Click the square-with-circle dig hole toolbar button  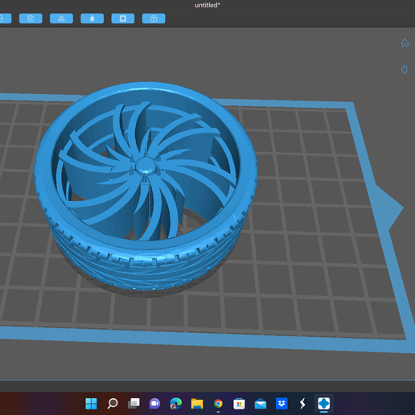(123, 18)
